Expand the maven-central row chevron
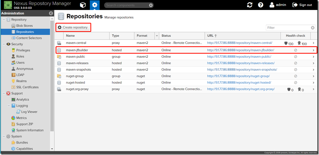Viewport: 319px width, 155px height. pos(314,43)
